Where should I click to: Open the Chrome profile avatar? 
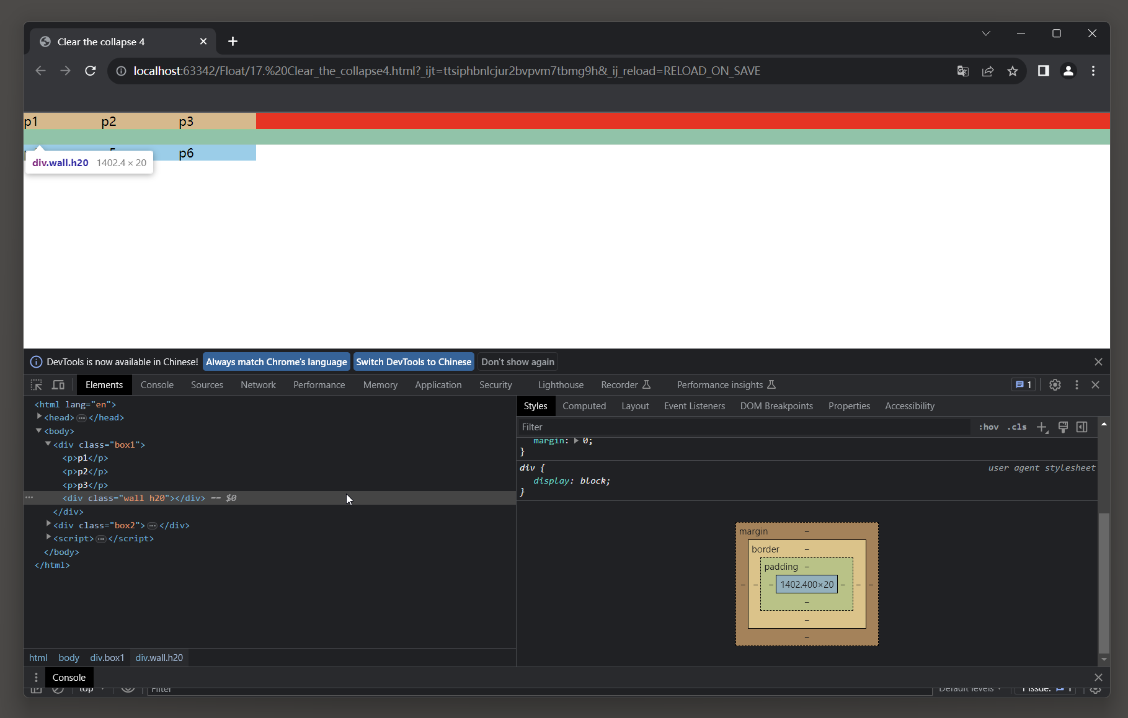1068,71
